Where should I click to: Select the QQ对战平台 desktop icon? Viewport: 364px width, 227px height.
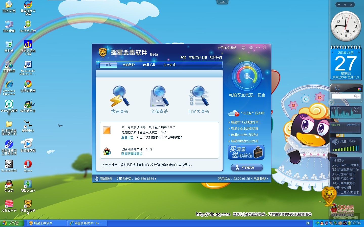[28, 106]
